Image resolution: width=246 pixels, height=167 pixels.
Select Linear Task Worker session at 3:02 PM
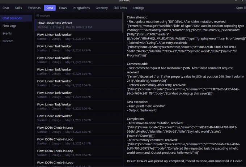tap(78, 95)
